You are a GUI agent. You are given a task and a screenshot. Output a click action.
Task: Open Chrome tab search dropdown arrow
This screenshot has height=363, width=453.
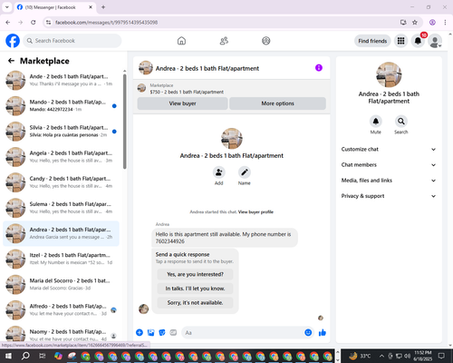click(7, 7)
